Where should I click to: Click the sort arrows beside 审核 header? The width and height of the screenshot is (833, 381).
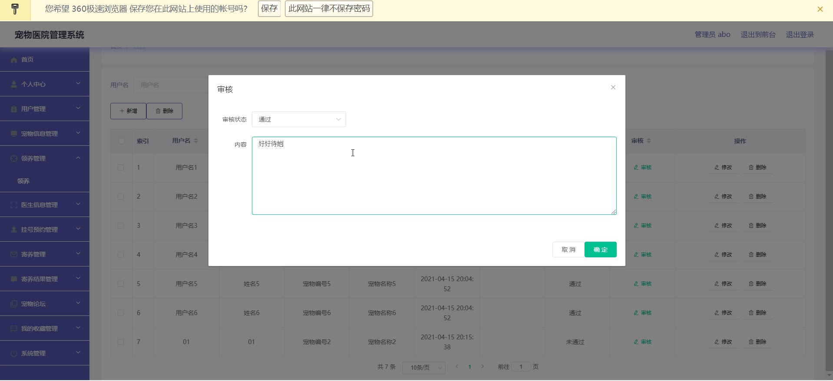[649, 141]
